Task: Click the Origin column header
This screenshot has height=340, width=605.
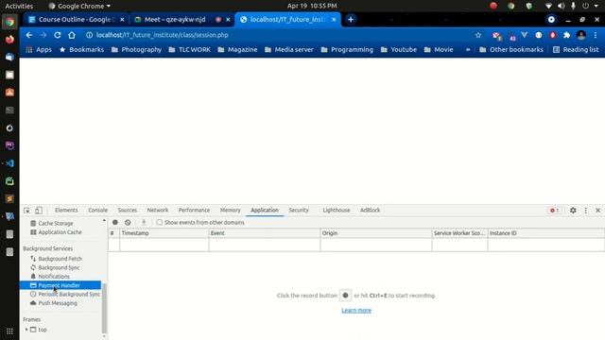Action: click(376, 233)
